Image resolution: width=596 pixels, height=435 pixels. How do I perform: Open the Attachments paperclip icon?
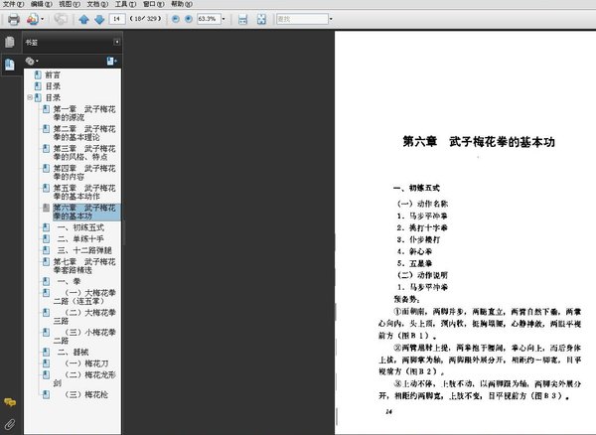(x=10, y=424)
